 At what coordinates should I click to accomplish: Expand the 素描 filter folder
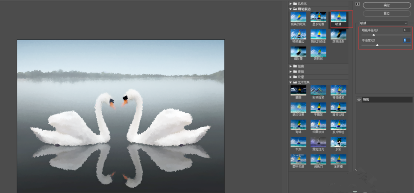[291, 71]
